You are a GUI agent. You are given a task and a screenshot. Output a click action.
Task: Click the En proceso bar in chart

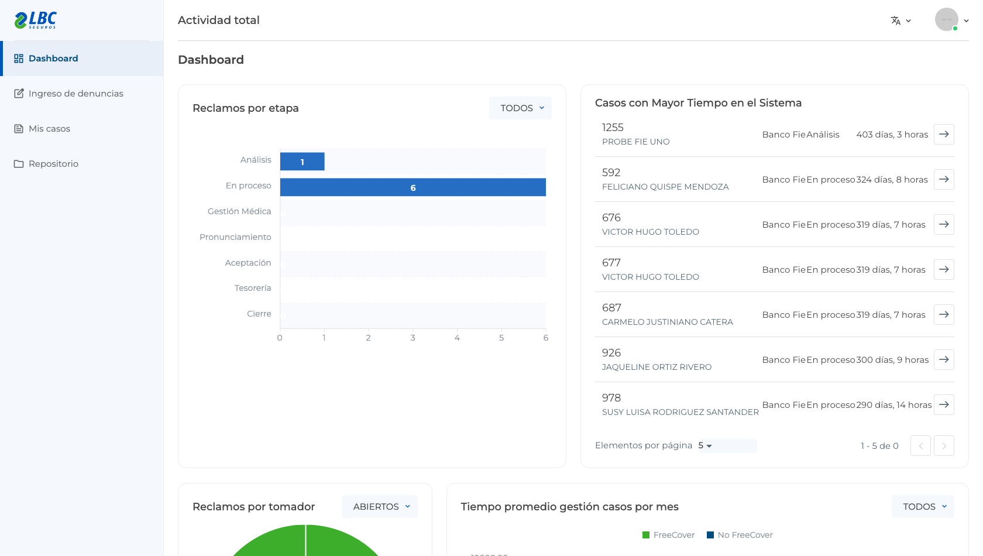coord(413,187)
